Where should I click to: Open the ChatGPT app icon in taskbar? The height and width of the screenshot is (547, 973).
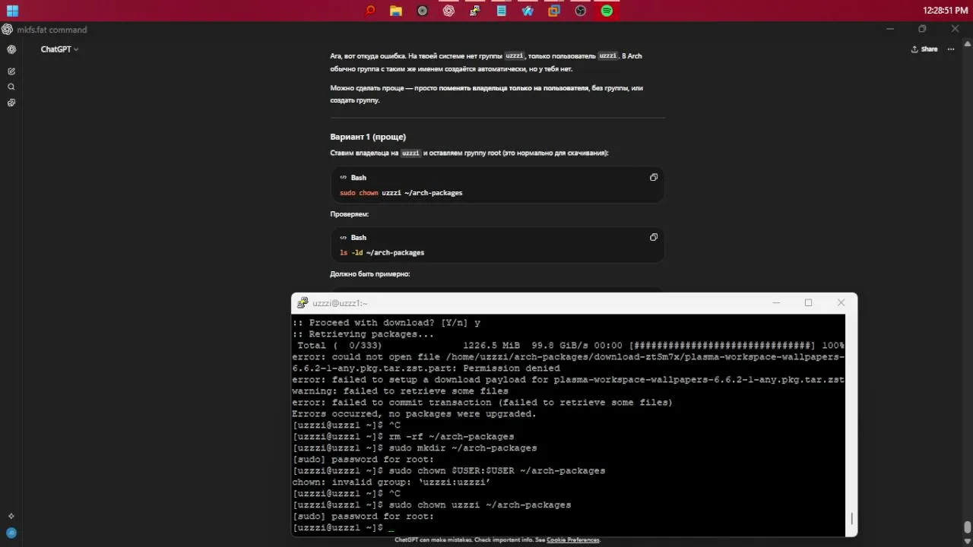click(448, 11)
